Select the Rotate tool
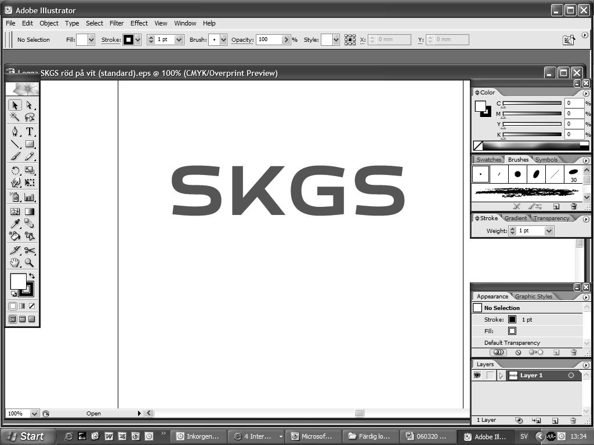The width and height of the screenshot is (594, 445). (x=15, y=170)
